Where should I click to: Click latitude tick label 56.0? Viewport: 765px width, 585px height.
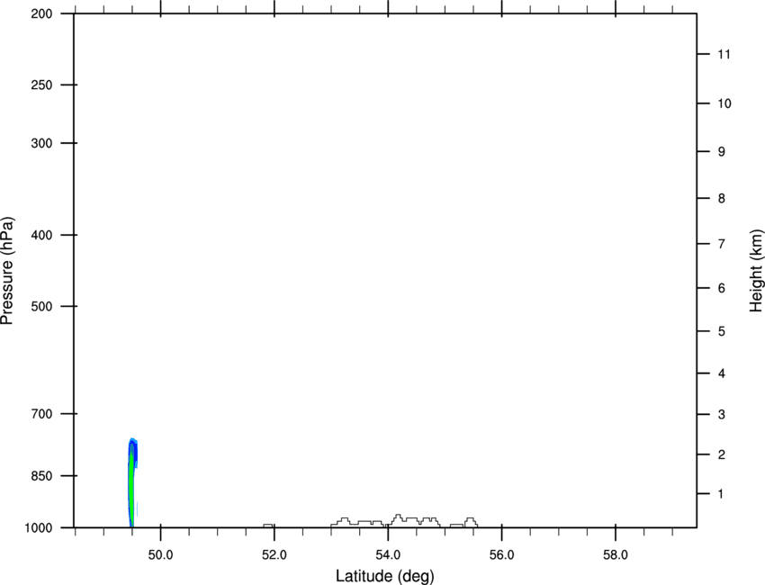click(x=501, y=555)
